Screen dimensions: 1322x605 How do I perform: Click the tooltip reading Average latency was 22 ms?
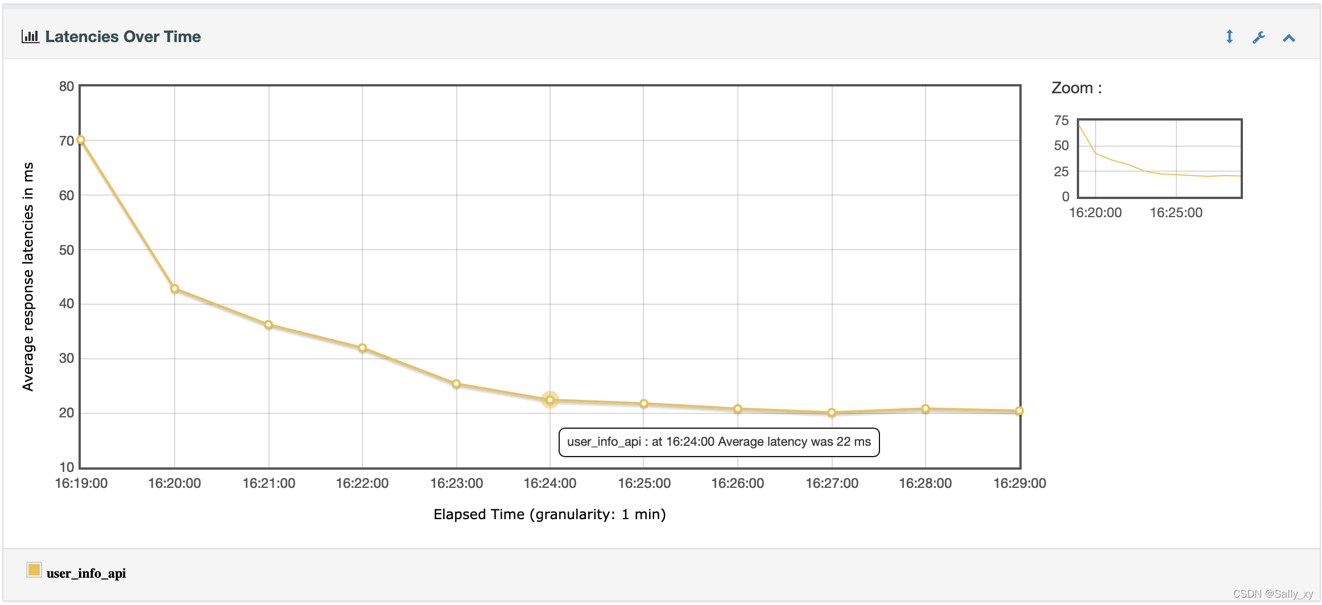tap(719, 442)
